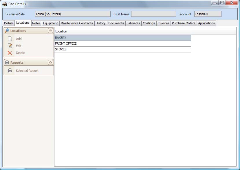This screenshot has height=170, width=240.
Task: Open the Maintenance Contracts tab
Action: pos(77,23)
